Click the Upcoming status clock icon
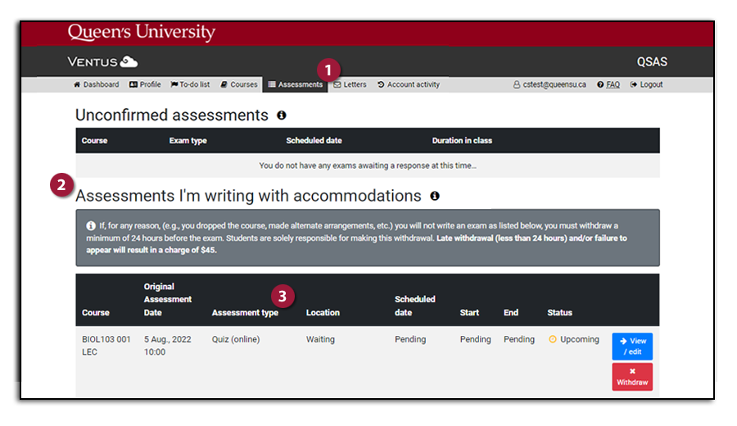Viewport: 737px width, 426px height. [x=553, y=339]
